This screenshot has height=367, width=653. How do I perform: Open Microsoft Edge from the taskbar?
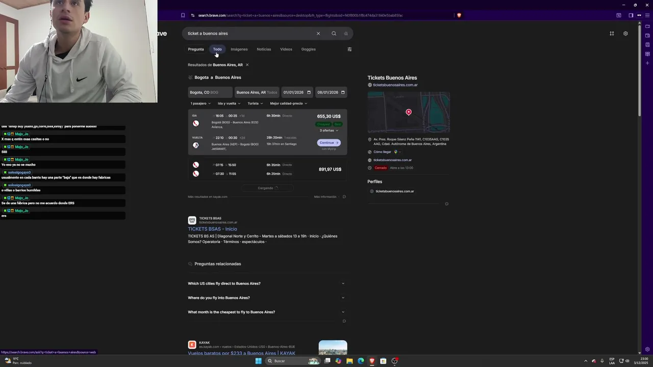pos(361,361)
